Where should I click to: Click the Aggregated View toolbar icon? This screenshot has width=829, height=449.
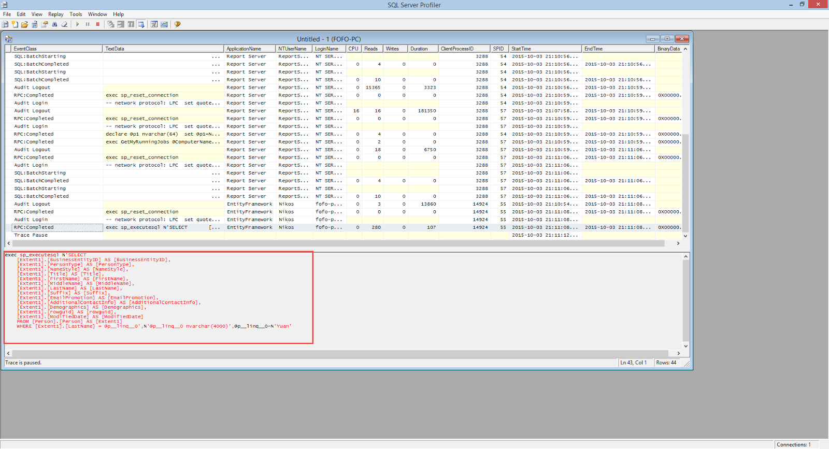pos(121,24)
